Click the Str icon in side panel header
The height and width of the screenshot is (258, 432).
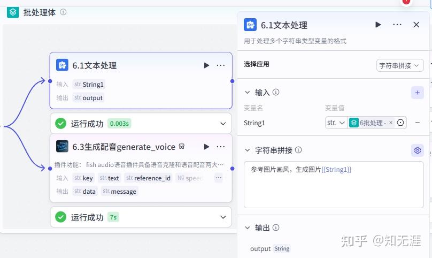point(250,25)
